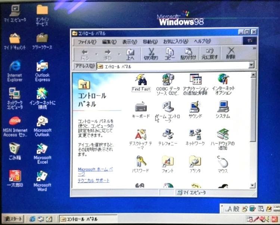Viewport: 280px width, 225px height.
Task: Open the ファイル(F) menu
Action: (x=87, y=42)
